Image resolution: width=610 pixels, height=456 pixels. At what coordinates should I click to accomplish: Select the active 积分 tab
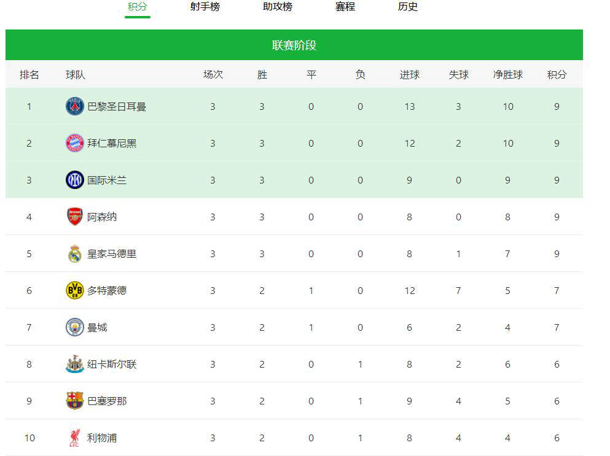(138, 7)
